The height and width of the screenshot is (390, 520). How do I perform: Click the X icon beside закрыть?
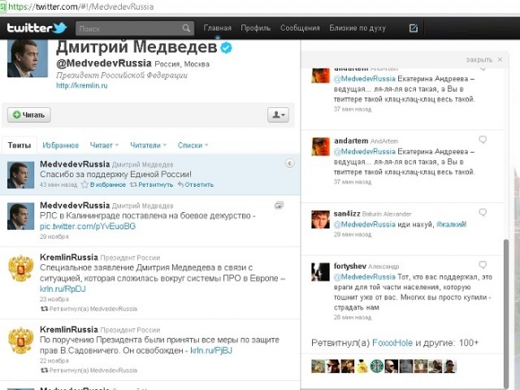coord(500,59)
